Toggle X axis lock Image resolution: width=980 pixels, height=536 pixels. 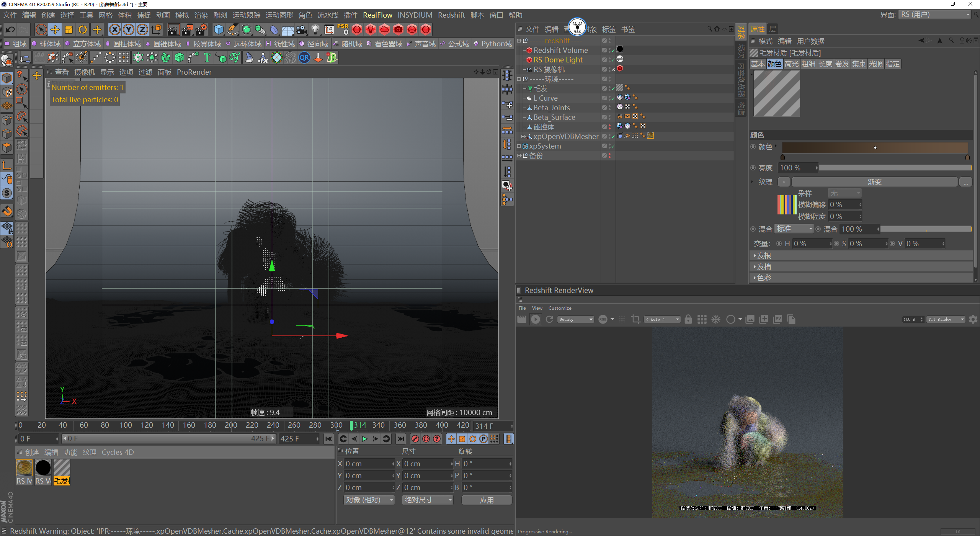[114, 29]
